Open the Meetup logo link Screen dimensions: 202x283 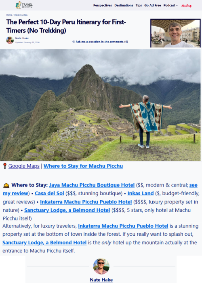click(x=187, y=6)
